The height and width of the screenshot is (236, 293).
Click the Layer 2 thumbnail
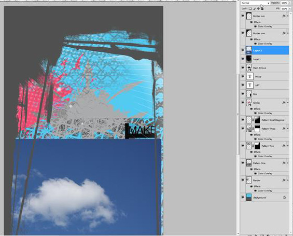click(249, 50)
